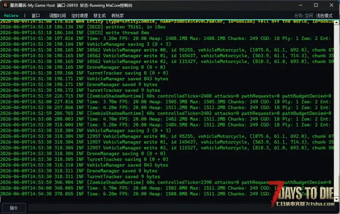
Task: Click the yellow WRN EntityZombie log line
Action: [x=167, y=21]
